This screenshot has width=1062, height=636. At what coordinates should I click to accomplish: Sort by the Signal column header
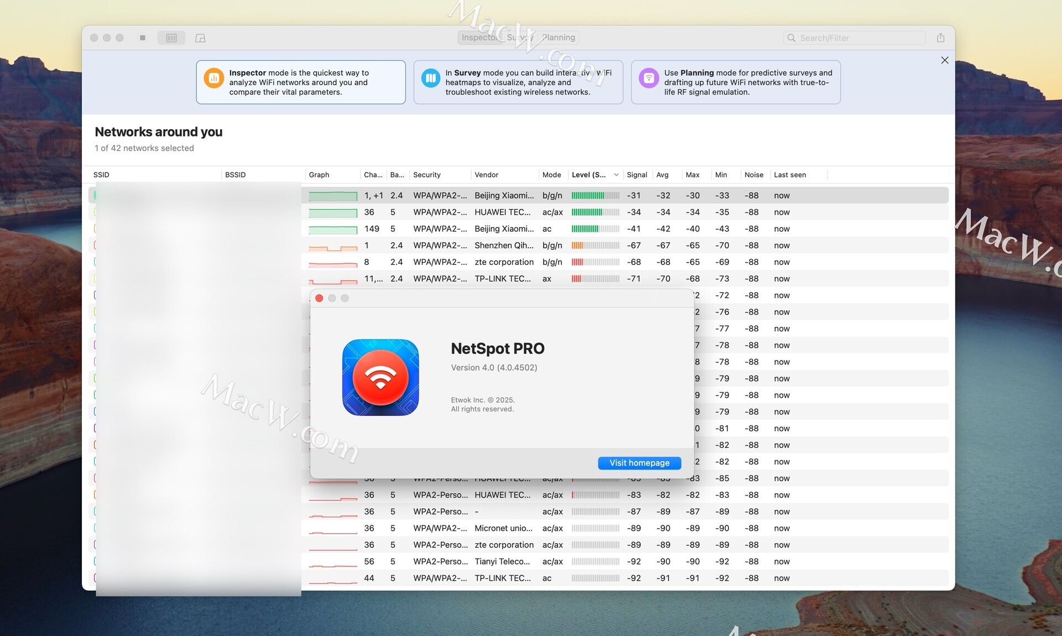click(x=637, y=175)
